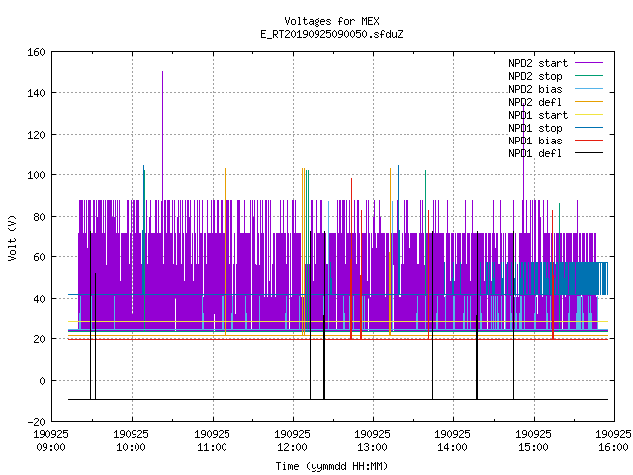633x475 pixels.
Task: Click the tallest purple spike near 150 V
Action: click(162, 136)
